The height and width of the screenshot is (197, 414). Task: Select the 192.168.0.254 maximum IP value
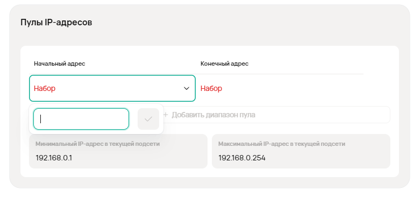(242, 158)
